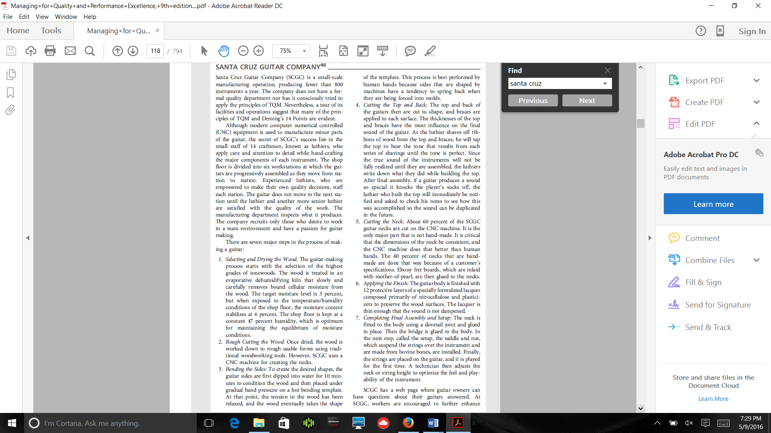Screen dimensions: 771x433
Task: Click the read mode icon
Action: point(383,51)
